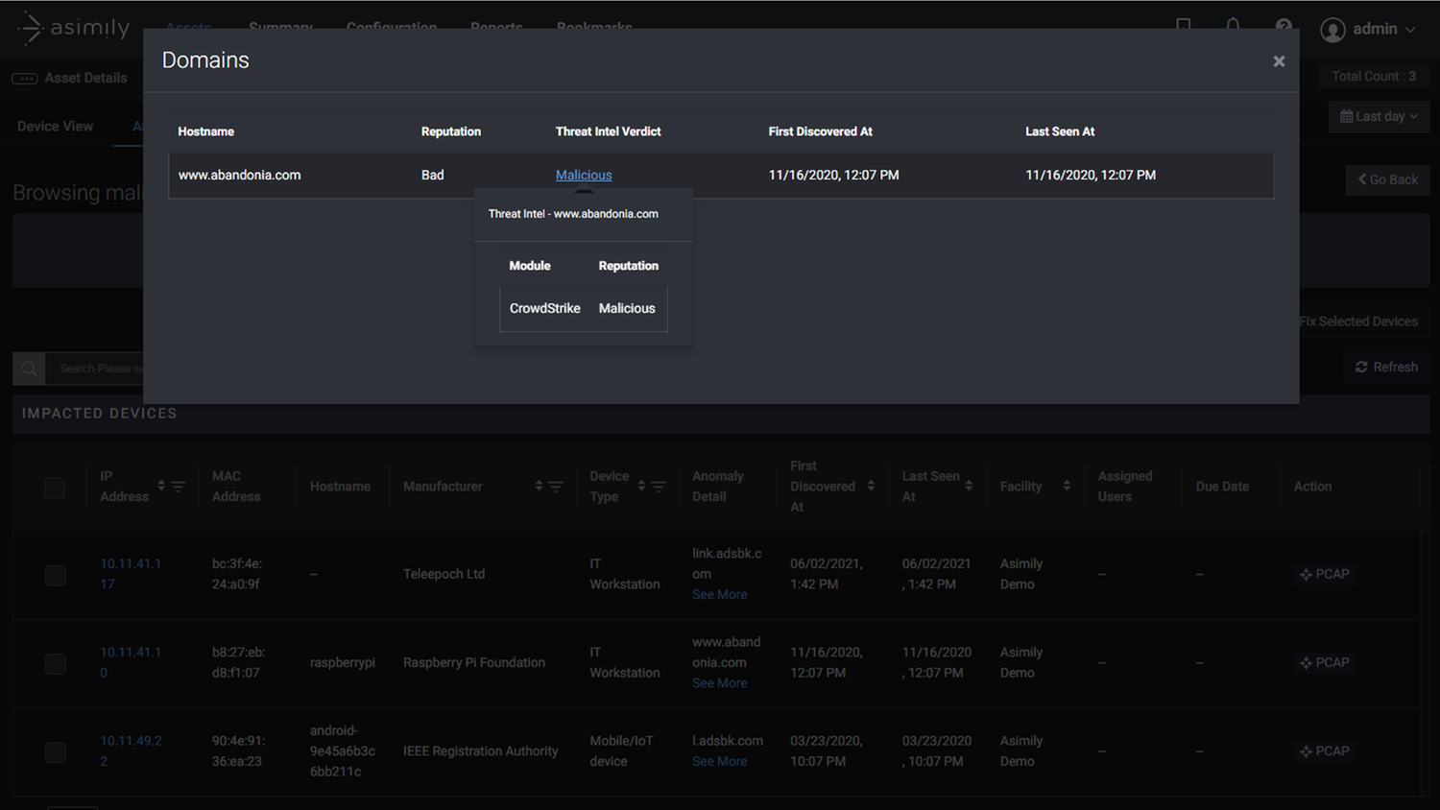Close the Domains dialog
The width and height of the screenshot is (1440, 810).
(1278, 61)
